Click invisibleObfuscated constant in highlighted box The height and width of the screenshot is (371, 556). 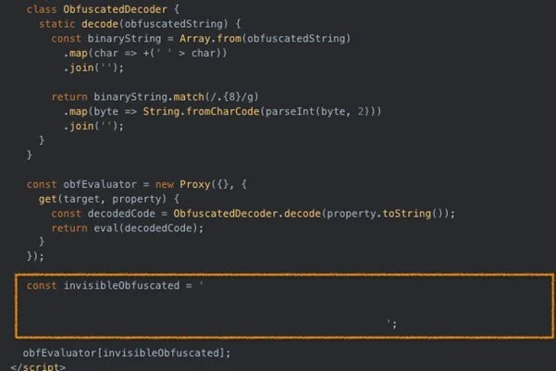coord(121,286)
